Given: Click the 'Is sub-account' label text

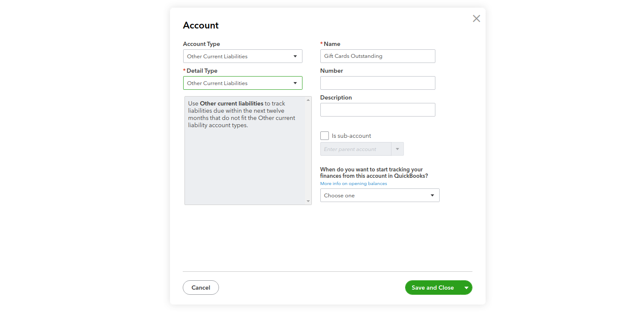Looking at the screenshot, I should coord(351,136).
